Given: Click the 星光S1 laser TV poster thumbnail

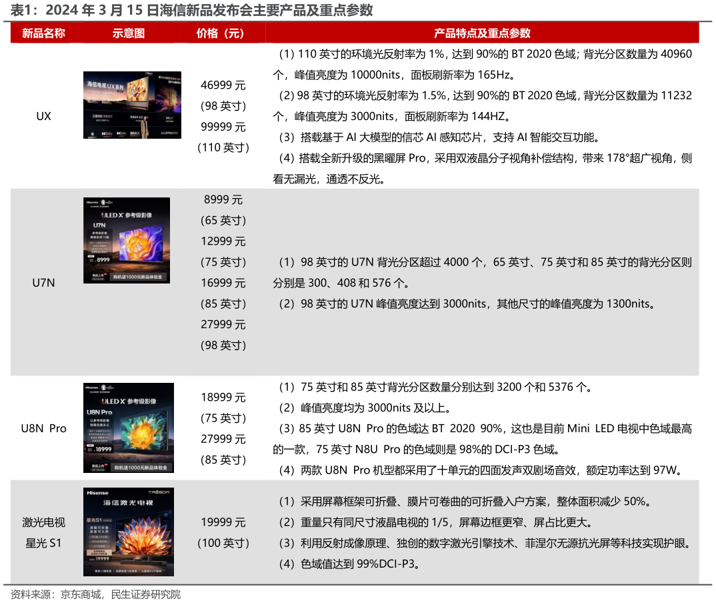Looking at the screenshot, I should (x=128, y=532).
